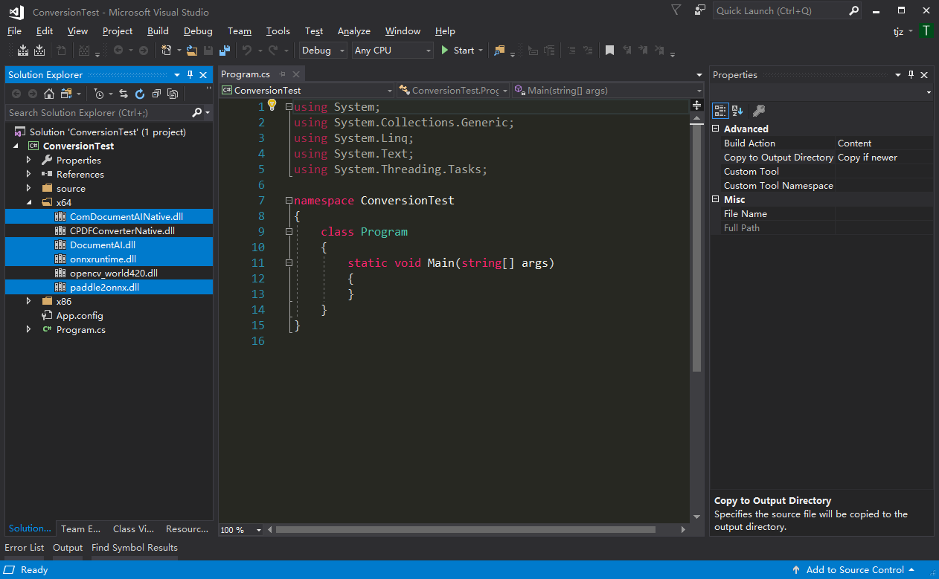939x579 pixels.
Task: Close the Program.cs tab
Action: click(x=296, y=74)
